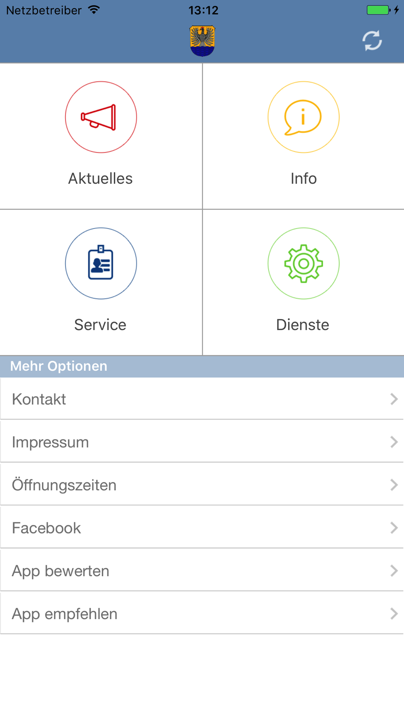Tap the Service label text
404x718 pixels.
[x=100, y=325]
